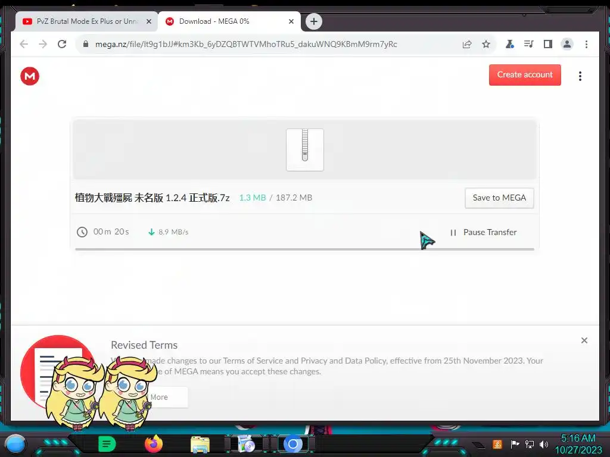Screen dimensions: 610x457
Task: Click the 1.3 MB downloaded size text
Action: [x=253, y=198]
